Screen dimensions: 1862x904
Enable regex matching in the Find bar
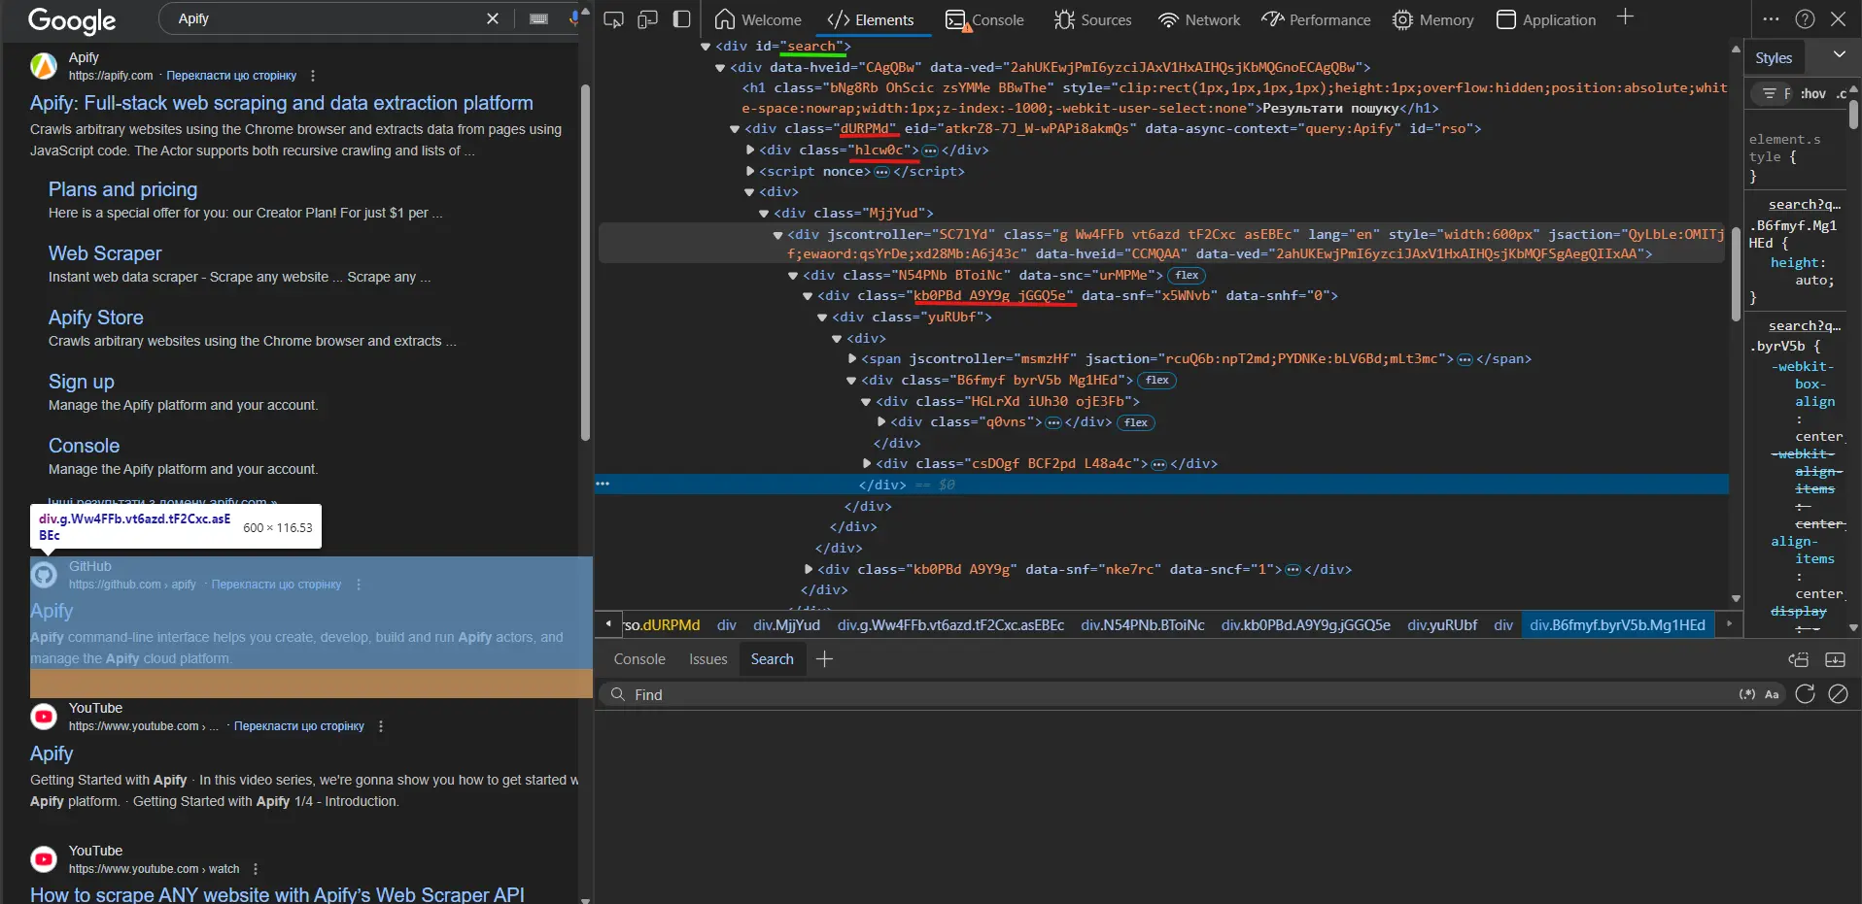[1746, 693]
